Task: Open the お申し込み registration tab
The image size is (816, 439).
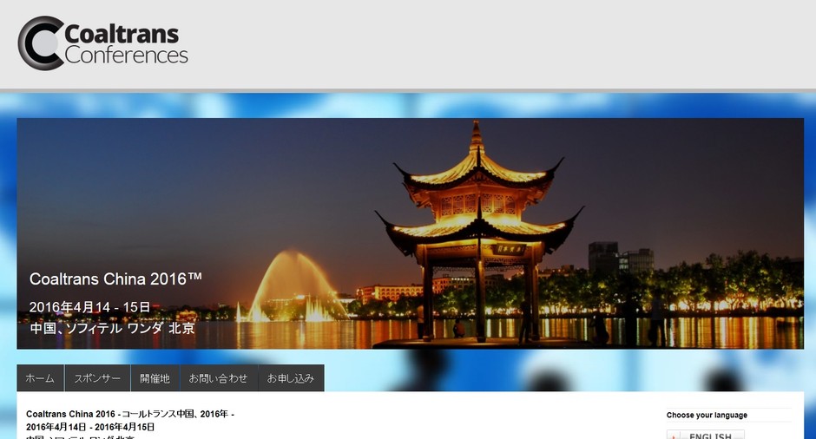Action: point(291,378)
